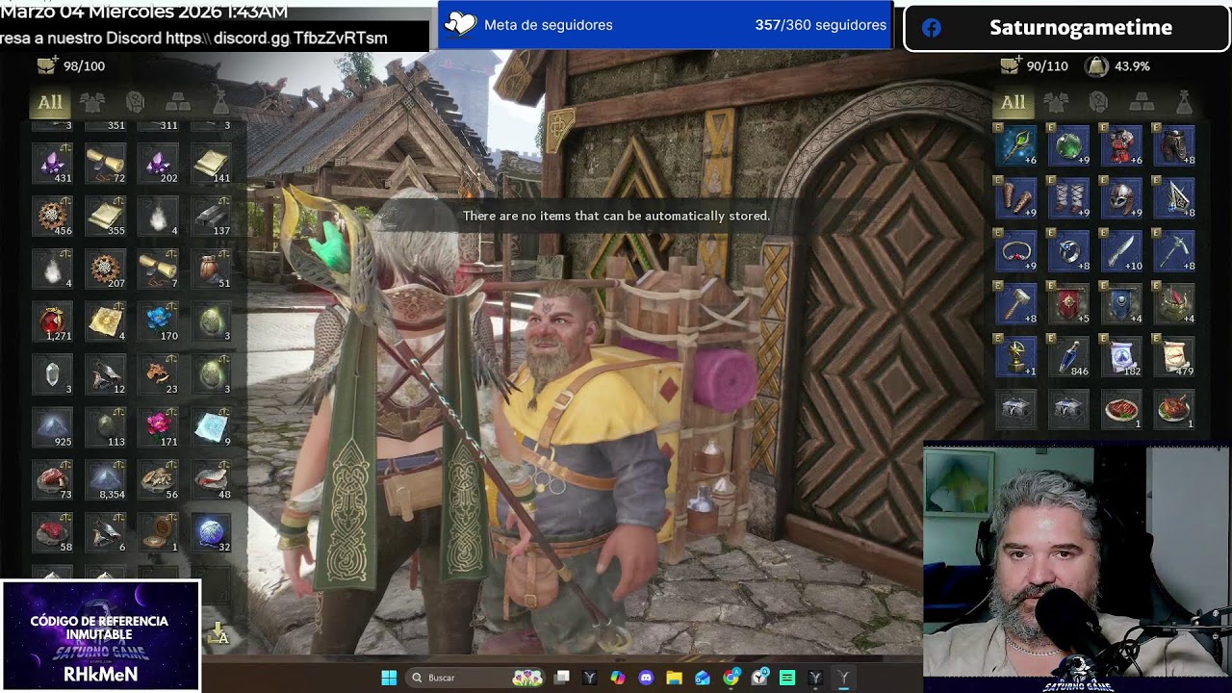Select the parchment stack of 355
This screenshot has width=1232, height=693.
point(106,217)
